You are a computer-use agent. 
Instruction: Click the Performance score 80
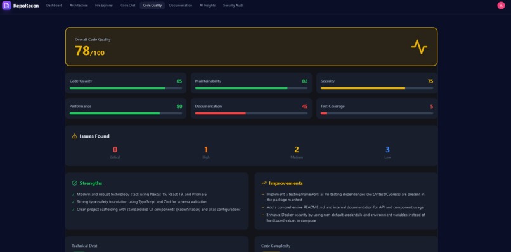coord(179,107)
